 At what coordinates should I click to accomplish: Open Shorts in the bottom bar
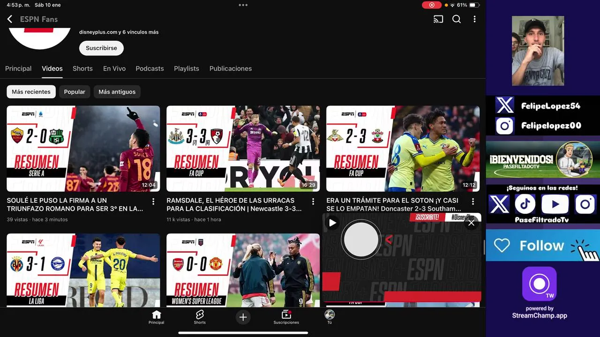200,317
